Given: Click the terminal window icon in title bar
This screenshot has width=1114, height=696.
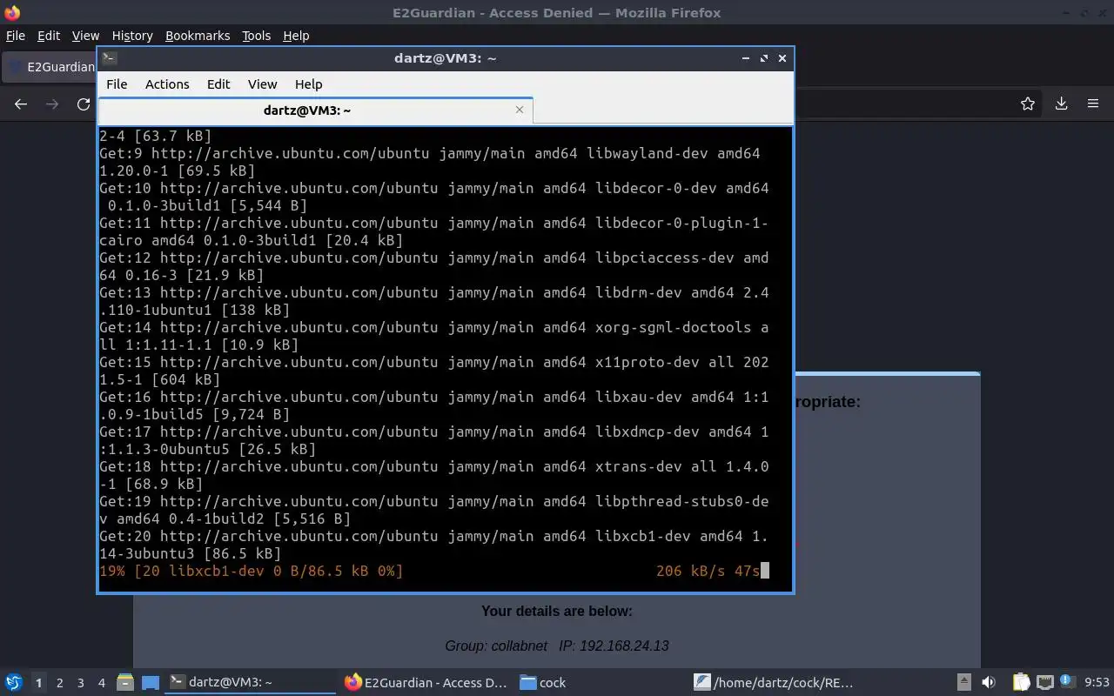Looking at the screenshot, I should click(x=109, y=58).
